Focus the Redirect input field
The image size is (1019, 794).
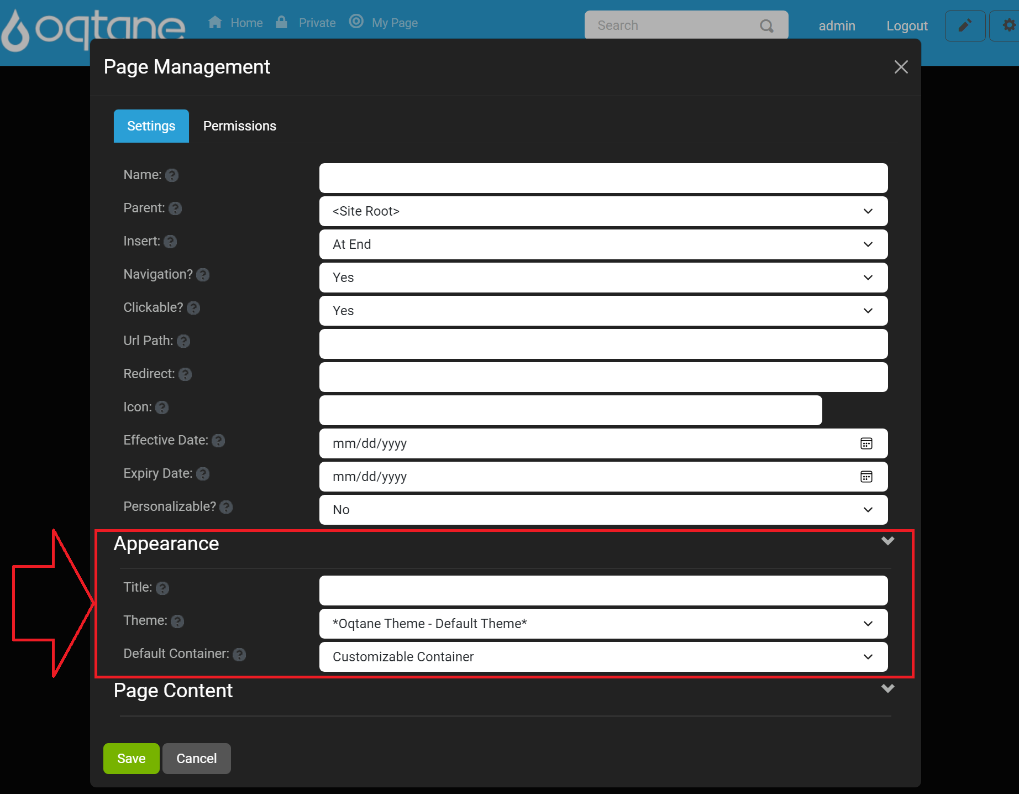point(603,377)
